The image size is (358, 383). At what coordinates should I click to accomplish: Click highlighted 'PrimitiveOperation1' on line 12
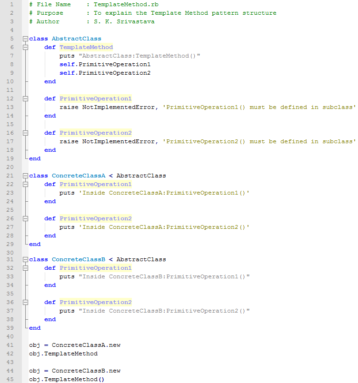(x=96, y=98)
